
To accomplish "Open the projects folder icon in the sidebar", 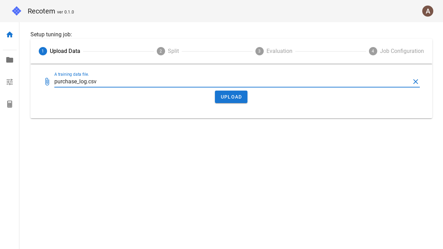I will pos(9,60).
